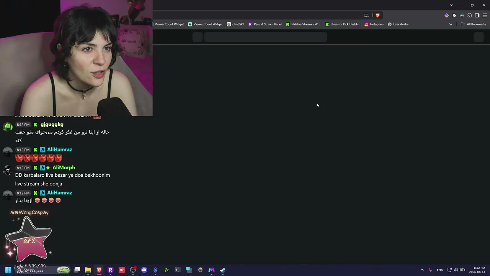This screenshot has height=276, width=490.
Task: Open network settings from the tray icon
Action: (x=449, y=270)
